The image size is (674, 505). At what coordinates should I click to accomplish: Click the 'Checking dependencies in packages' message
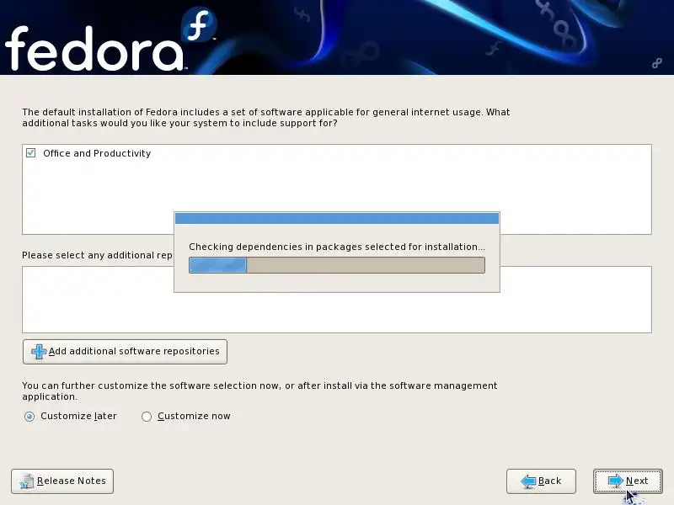pos(337,247)
